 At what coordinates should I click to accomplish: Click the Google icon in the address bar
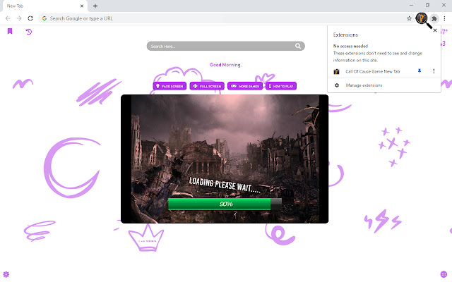click(44, 18)
